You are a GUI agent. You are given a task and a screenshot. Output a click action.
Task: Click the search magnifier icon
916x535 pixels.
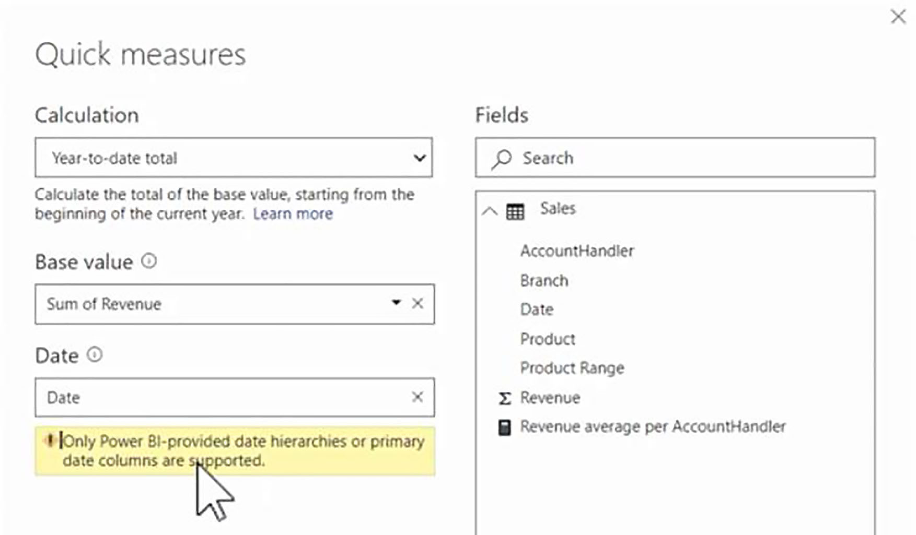(x=501, y=158)
